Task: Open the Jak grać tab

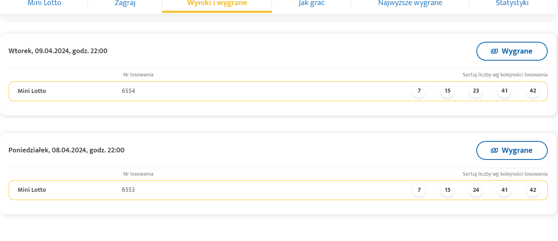Action: click(x=311, y=4)
